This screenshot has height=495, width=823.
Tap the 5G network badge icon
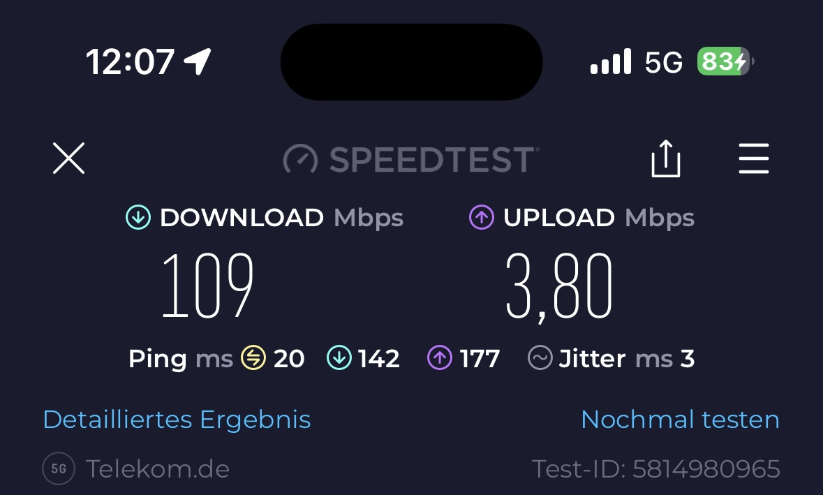coord(59,468)
